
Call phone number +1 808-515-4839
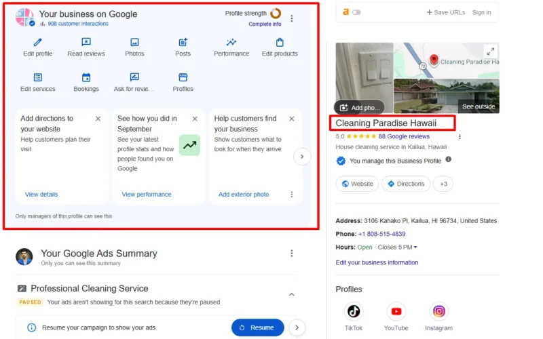[381, 234]
